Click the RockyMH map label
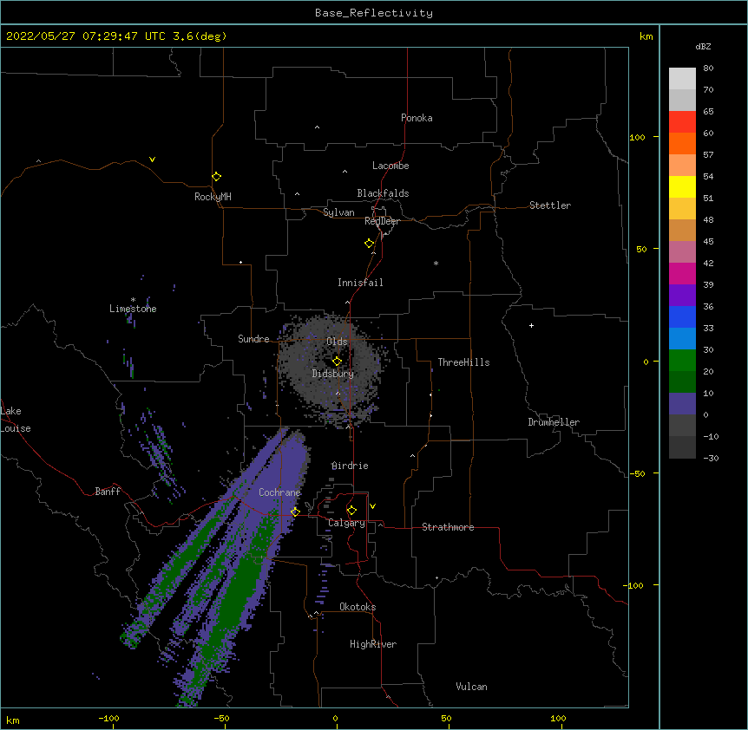 pyautogui.click(x=213, y=197)
